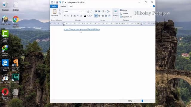
Task: Click Выделить все to select all
Action: [x=126, y=17]
